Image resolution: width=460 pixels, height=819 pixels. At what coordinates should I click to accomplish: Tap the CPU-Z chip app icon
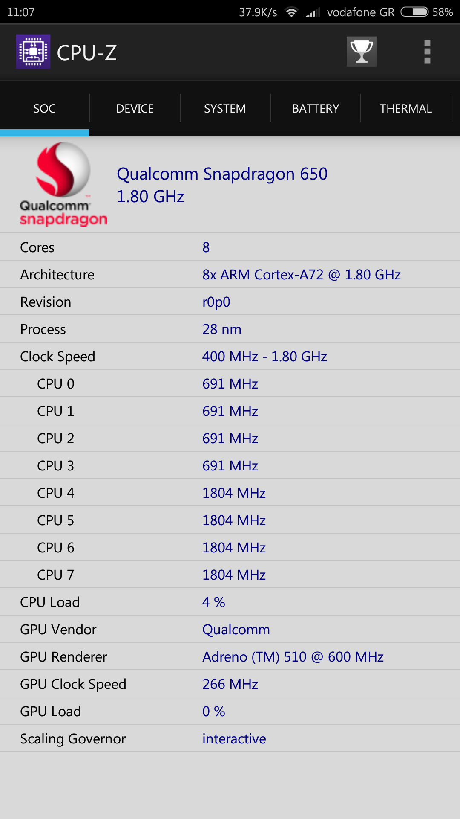33,52
